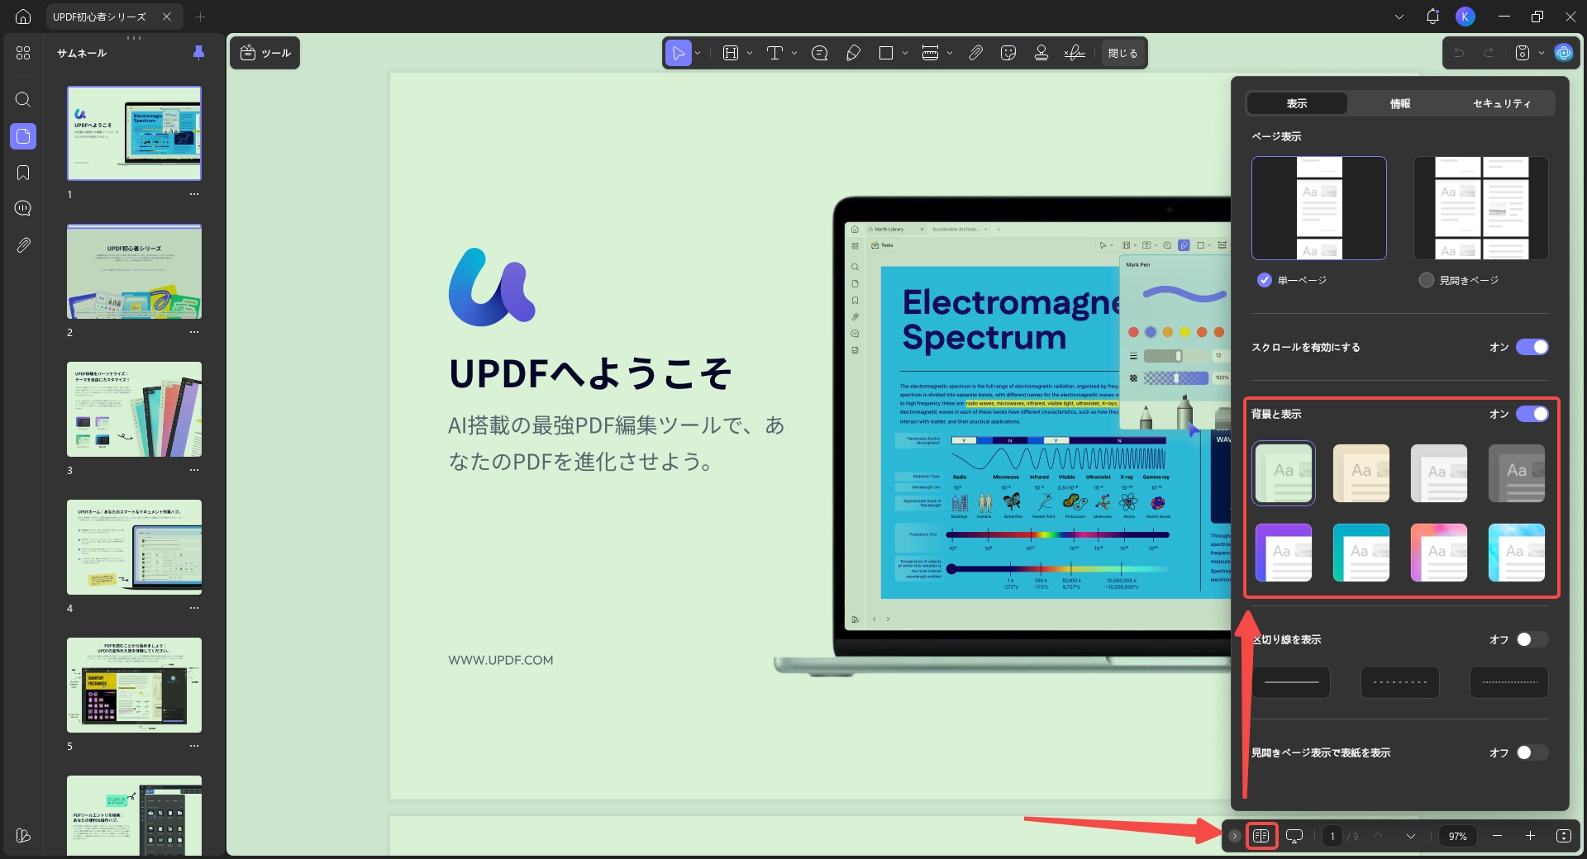Open the thumbnails grid icon in sidebar
Viewport: 1587px width, 859px height.
click(x=23, y=53)
